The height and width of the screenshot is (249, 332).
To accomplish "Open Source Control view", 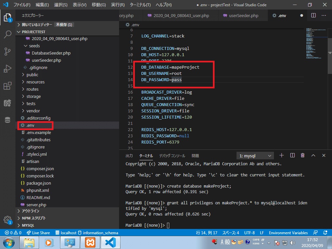I will tap(8, 52).
